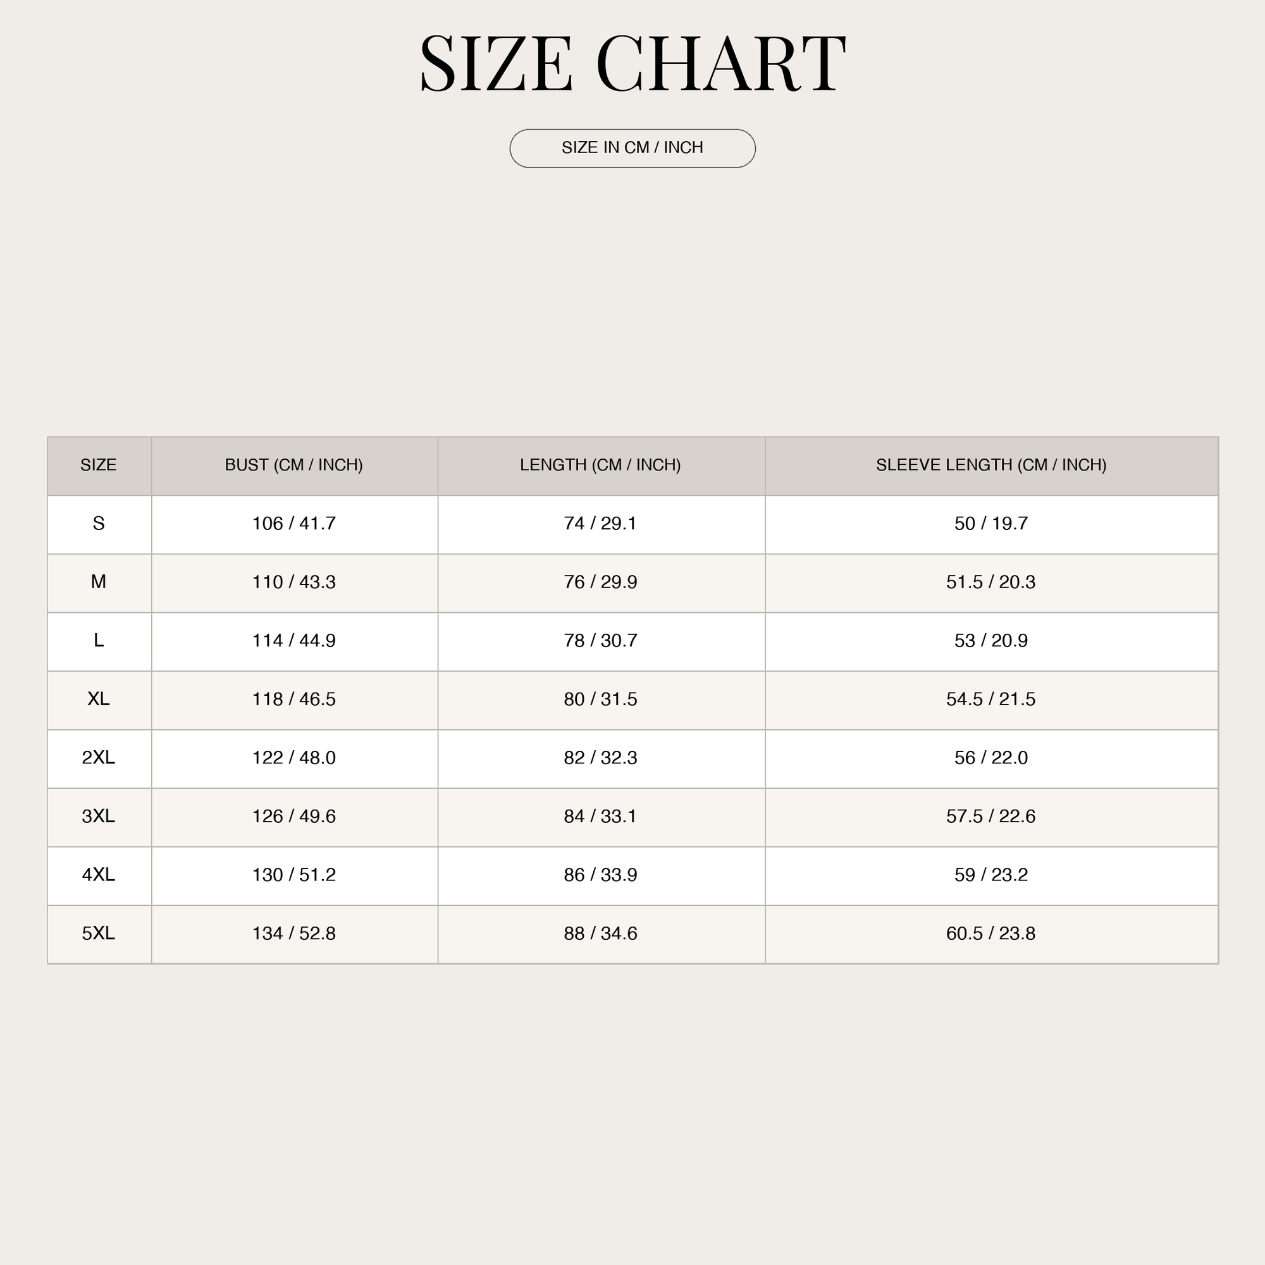Image resolution: width=1265 pixels, height=1265 pixels.
Task: Click the SIZE CHART title
Action: click(x=632, y=63)
